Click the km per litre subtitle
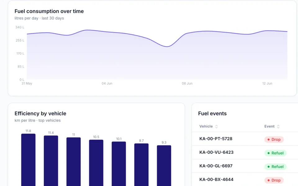The width and height of the screenshot is (298, 186). click(x=38, y=121)
